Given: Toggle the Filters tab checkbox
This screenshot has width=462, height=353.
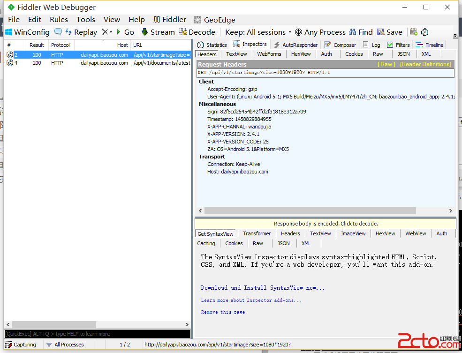Looking at the screenshot, I should tap(390, 45).
